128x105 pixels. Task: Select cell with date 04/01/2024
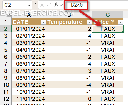point(29,50)
